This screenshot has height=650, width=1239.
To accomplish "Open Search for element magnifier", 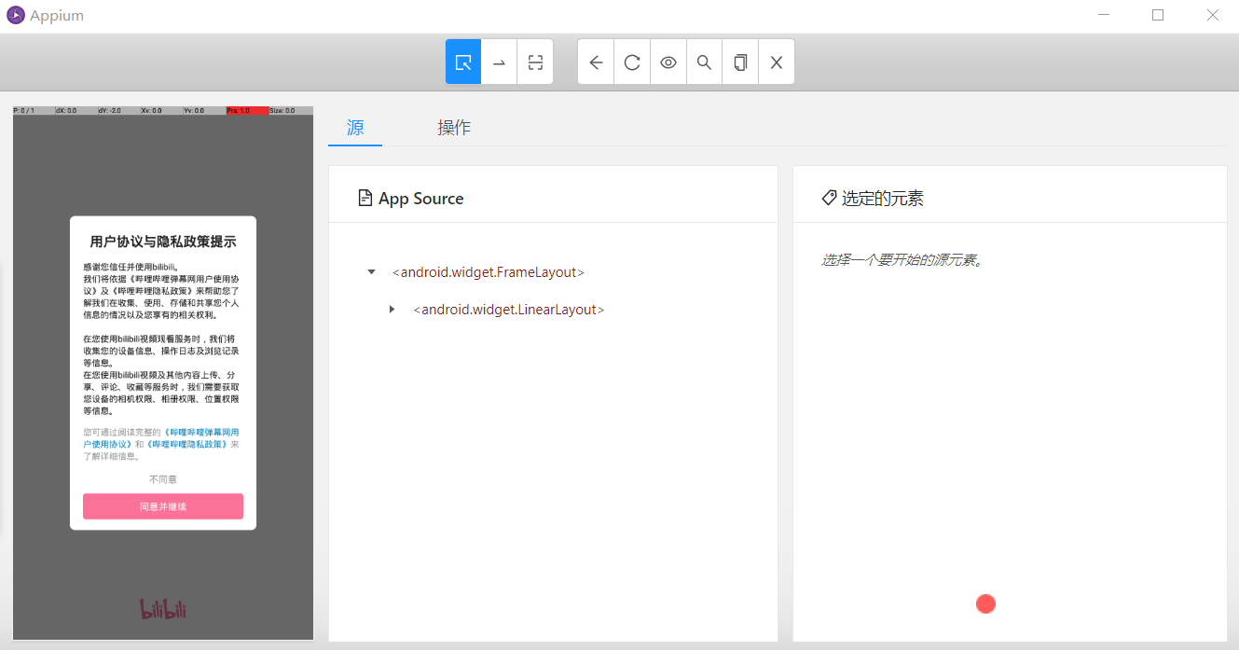I will point(705,62).
